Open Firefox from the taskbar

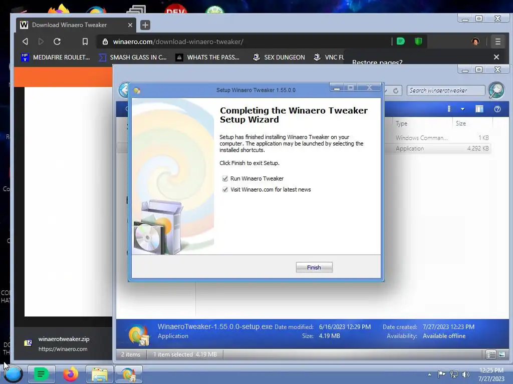(x=71, y=374)
